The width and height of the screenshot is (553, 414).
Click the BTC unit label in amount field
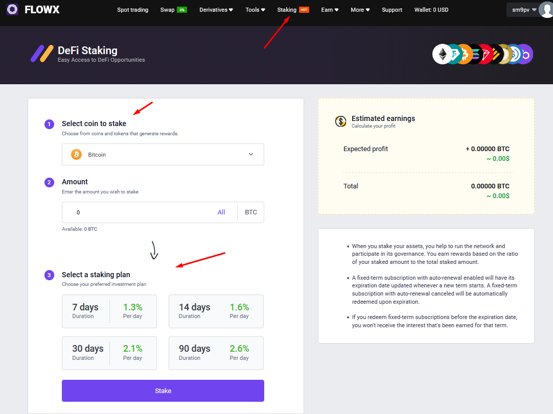[x=251, y=212]
